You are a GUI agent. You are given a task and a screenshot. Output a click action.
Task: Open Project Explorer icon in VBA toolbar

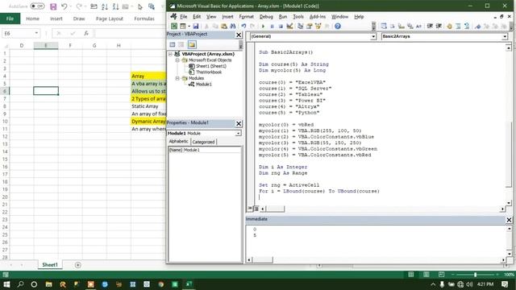click(300, 27)
